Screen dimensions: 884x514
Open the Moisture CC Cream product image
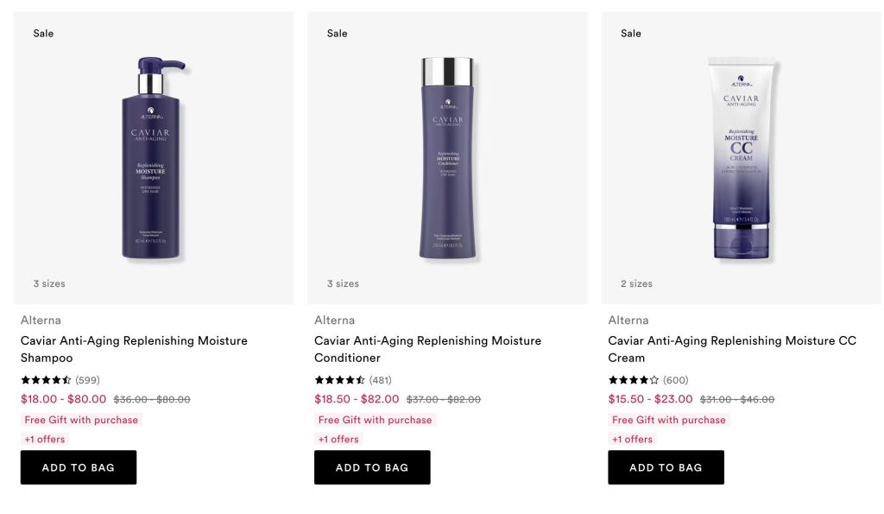point(741,158)
